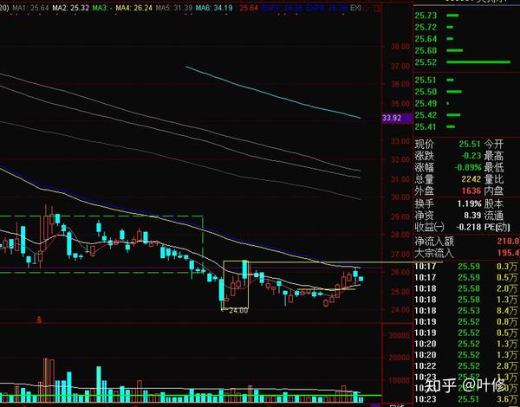This screenshot has width=520, height=407.
Task: Click the 25.60 price in the order book
Action: pos(426,51)
